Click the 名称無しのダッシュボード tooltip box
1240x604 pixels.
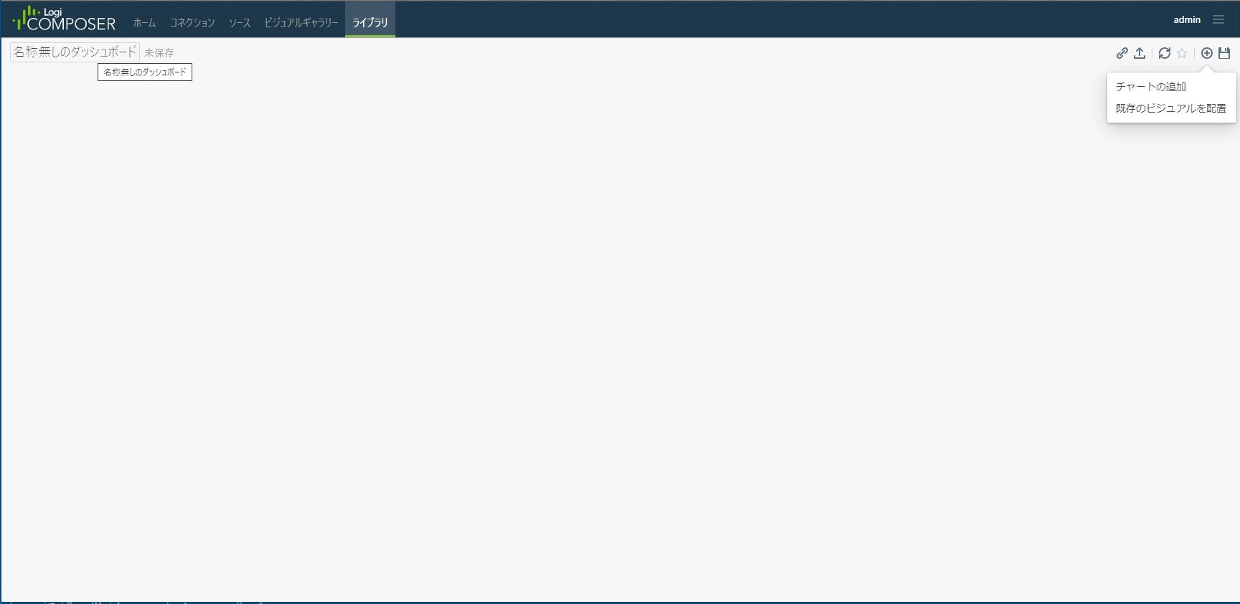(145, 72)
